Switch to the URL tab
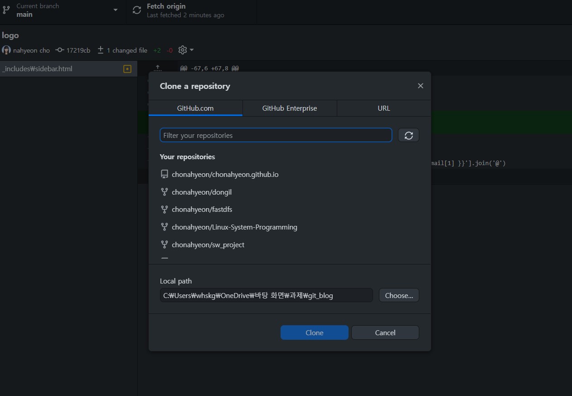 pos(383,108)
